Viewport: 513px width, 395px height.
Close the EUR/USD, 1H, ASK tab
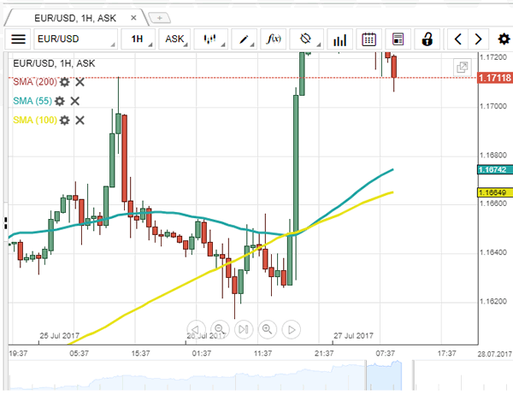pyautogui.click(x=133, y=18)
